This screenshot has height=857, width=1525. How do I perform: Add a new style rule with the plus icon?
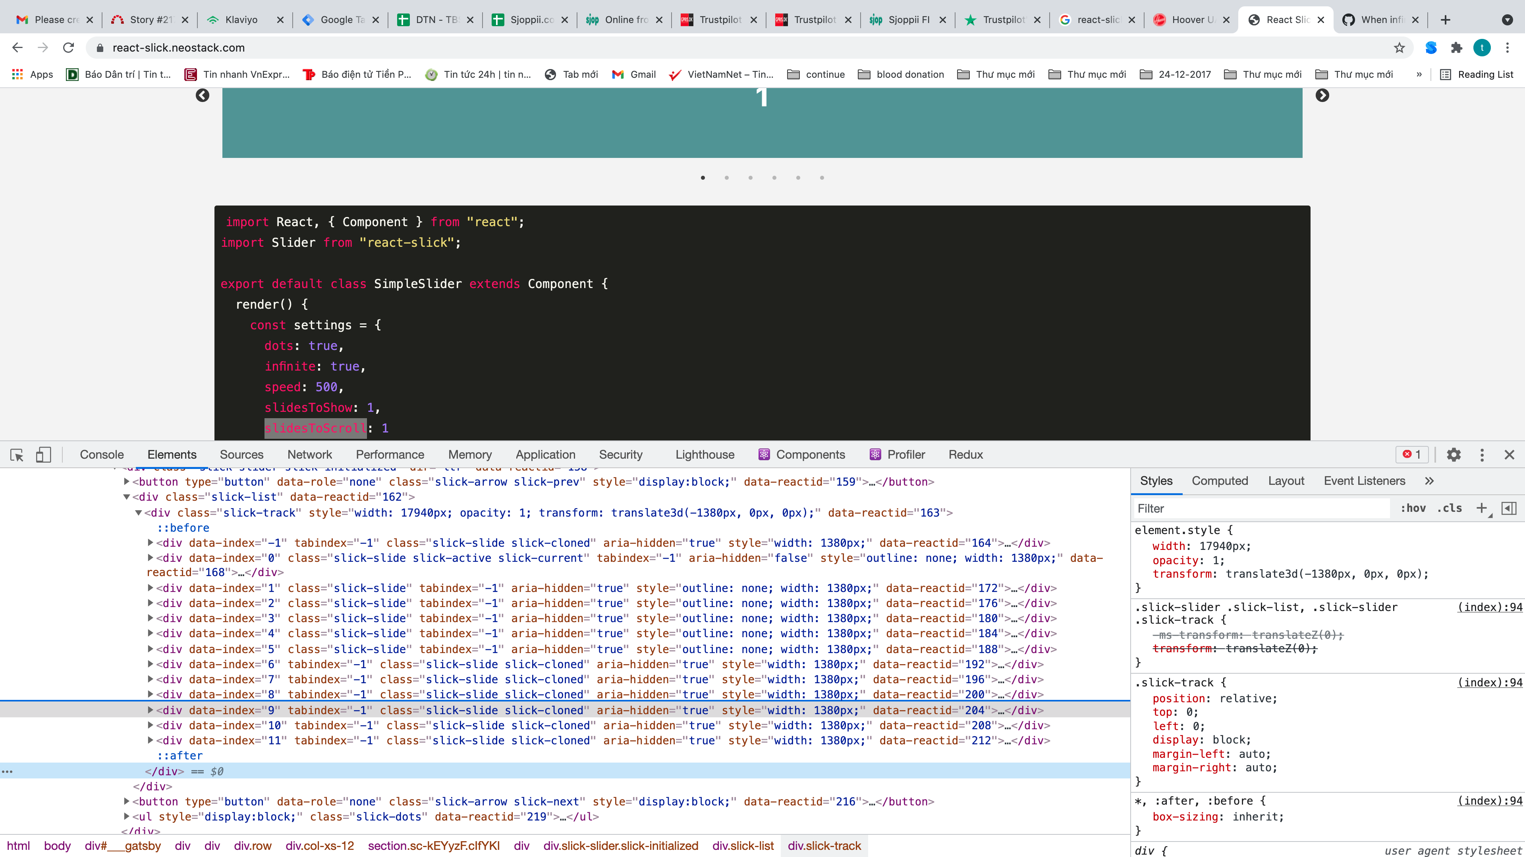tap(1481, 508)
